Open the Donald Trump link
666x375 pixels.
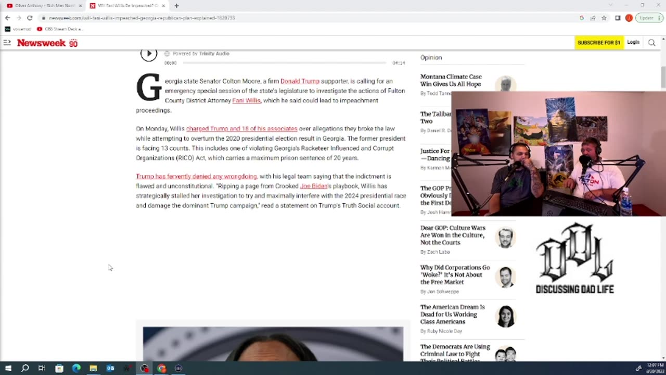pos(300,81)
